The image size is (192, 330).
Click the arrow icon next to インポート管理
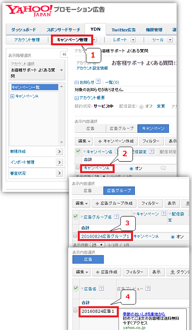(x=60, y=162)
